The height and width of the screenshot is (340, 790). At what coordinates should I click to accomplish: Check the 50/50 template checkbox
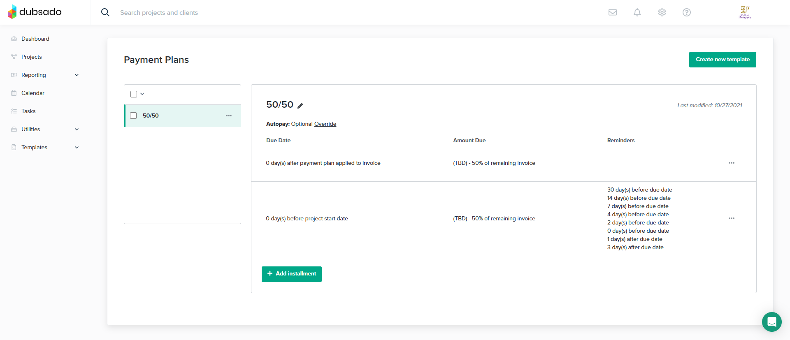133,116
